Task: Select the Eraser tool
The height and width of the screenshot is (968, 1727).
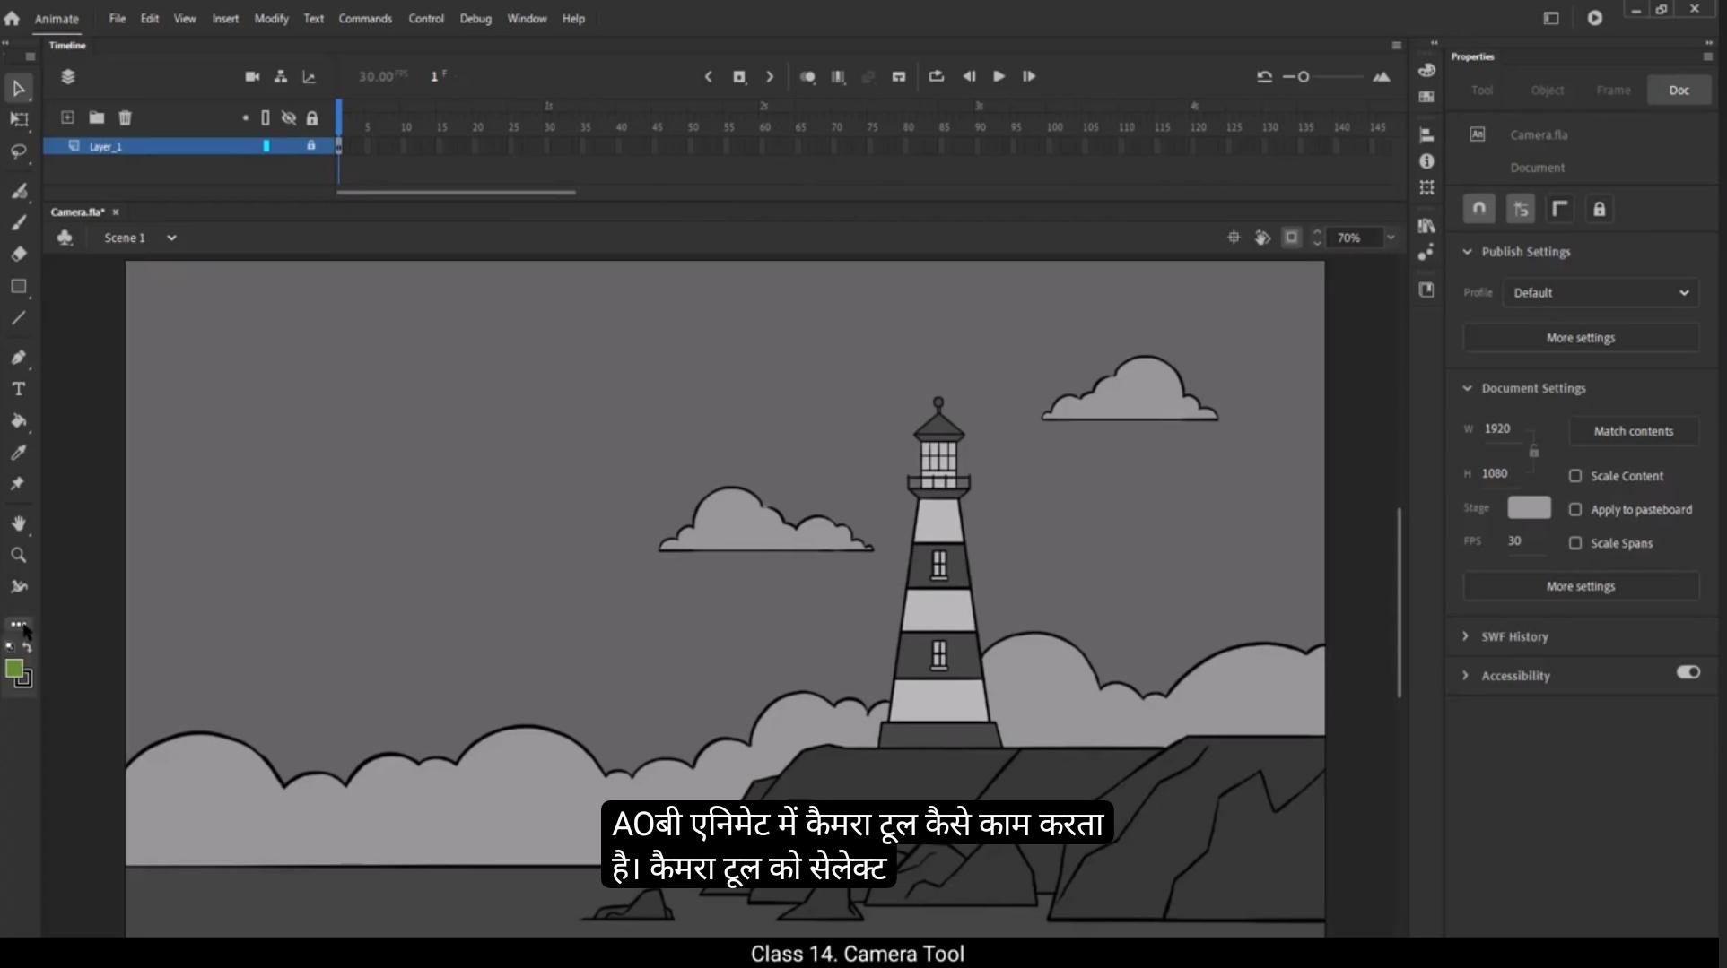Action: coord(19,255)
